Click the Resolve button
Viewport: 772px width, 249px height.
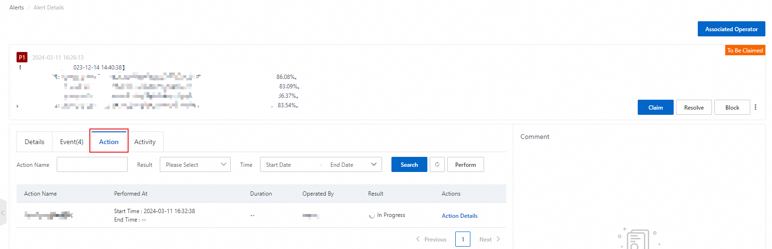pos(694,107)
